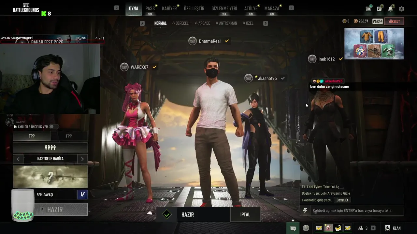Click the PLUS+ badge
417x234 pixels.
click(378, 21)
